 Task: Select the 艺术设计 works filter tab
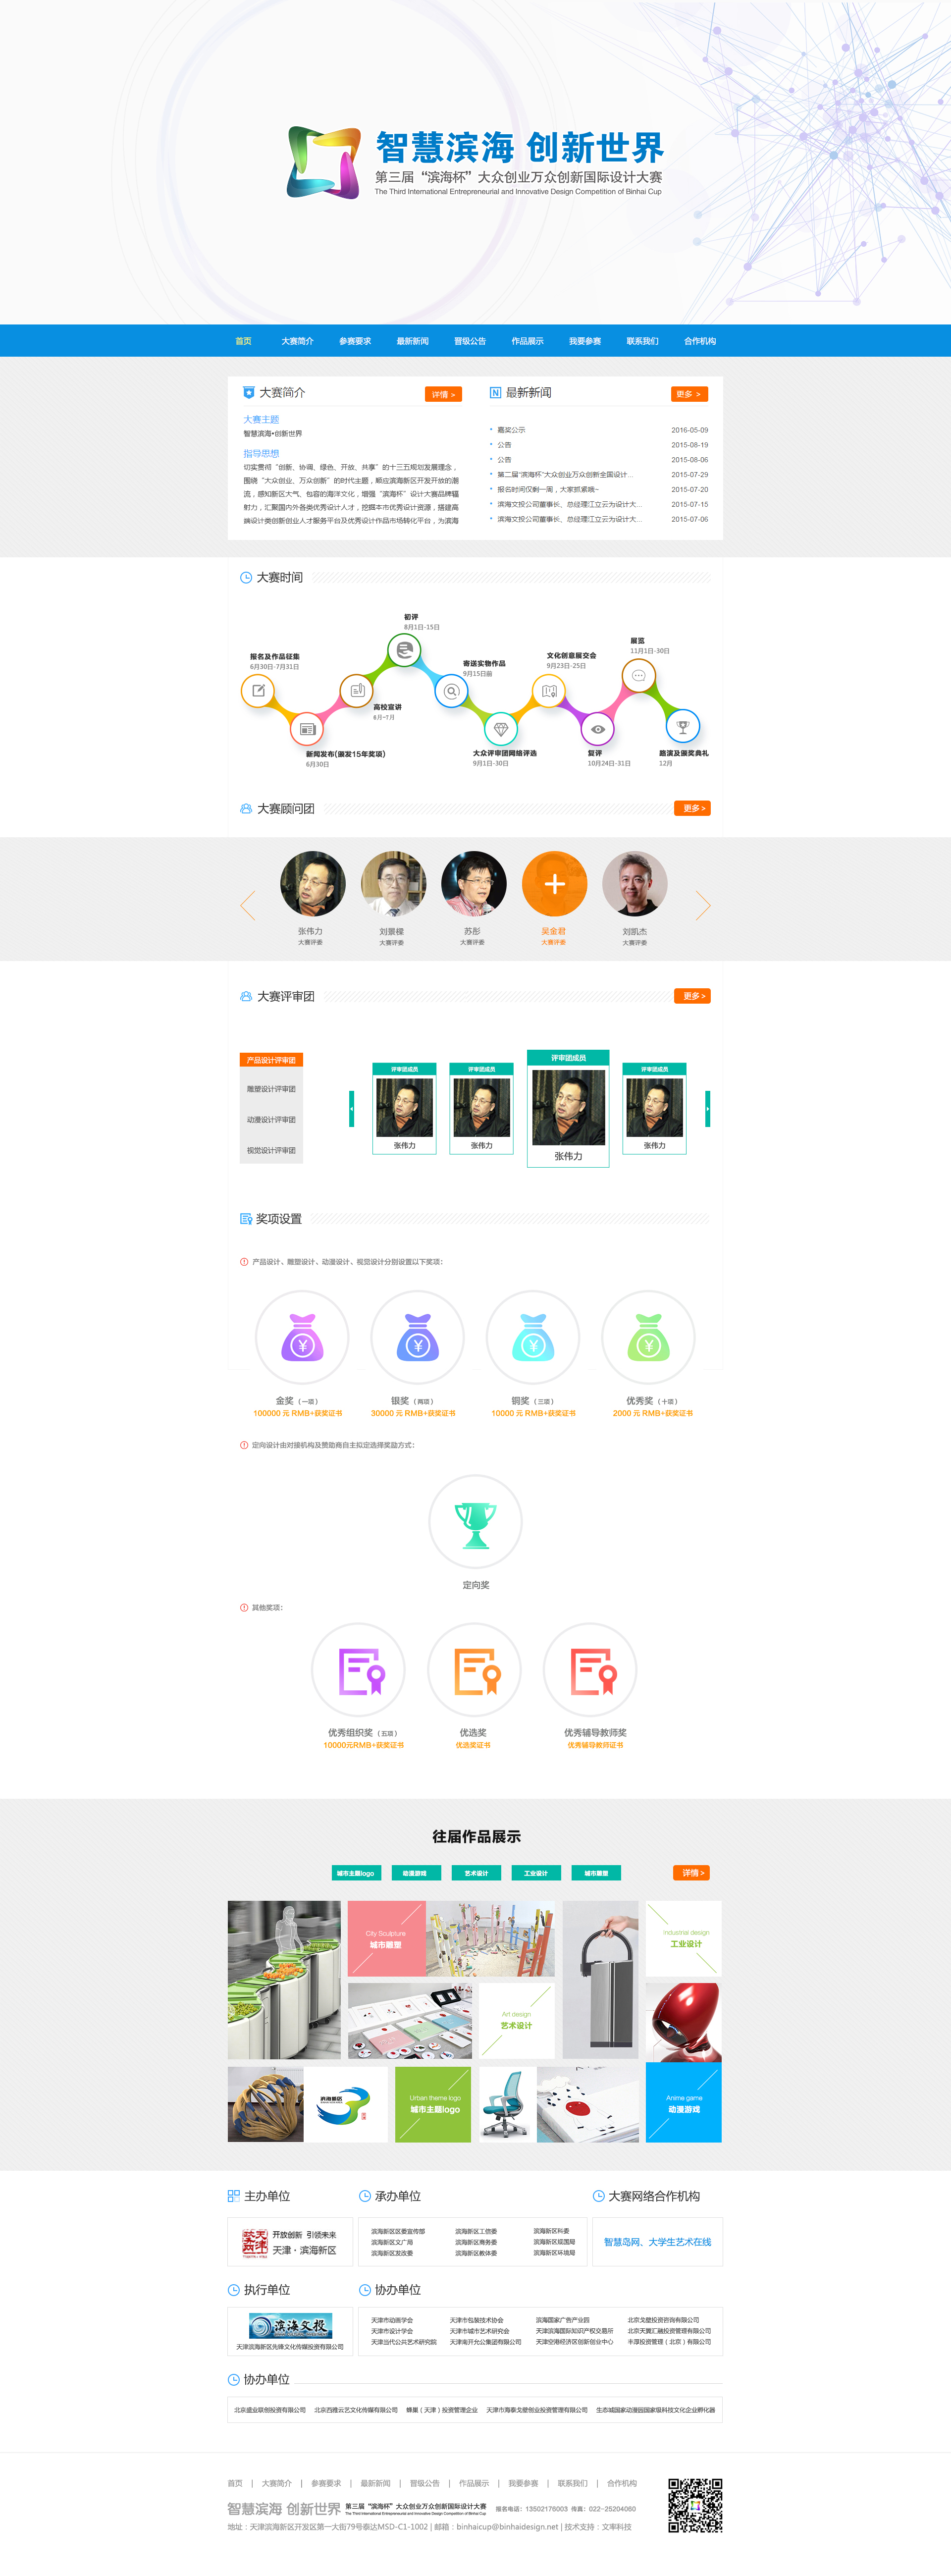[x=476, y=1873]
